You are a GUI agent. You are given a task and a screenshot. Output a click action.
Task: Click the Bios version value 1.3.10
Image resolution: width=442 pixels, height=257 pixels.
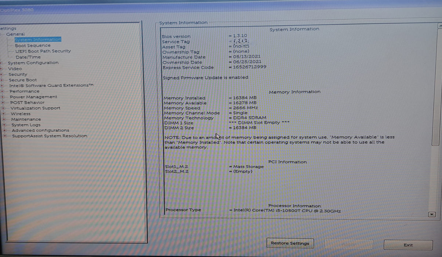[240, 36]
